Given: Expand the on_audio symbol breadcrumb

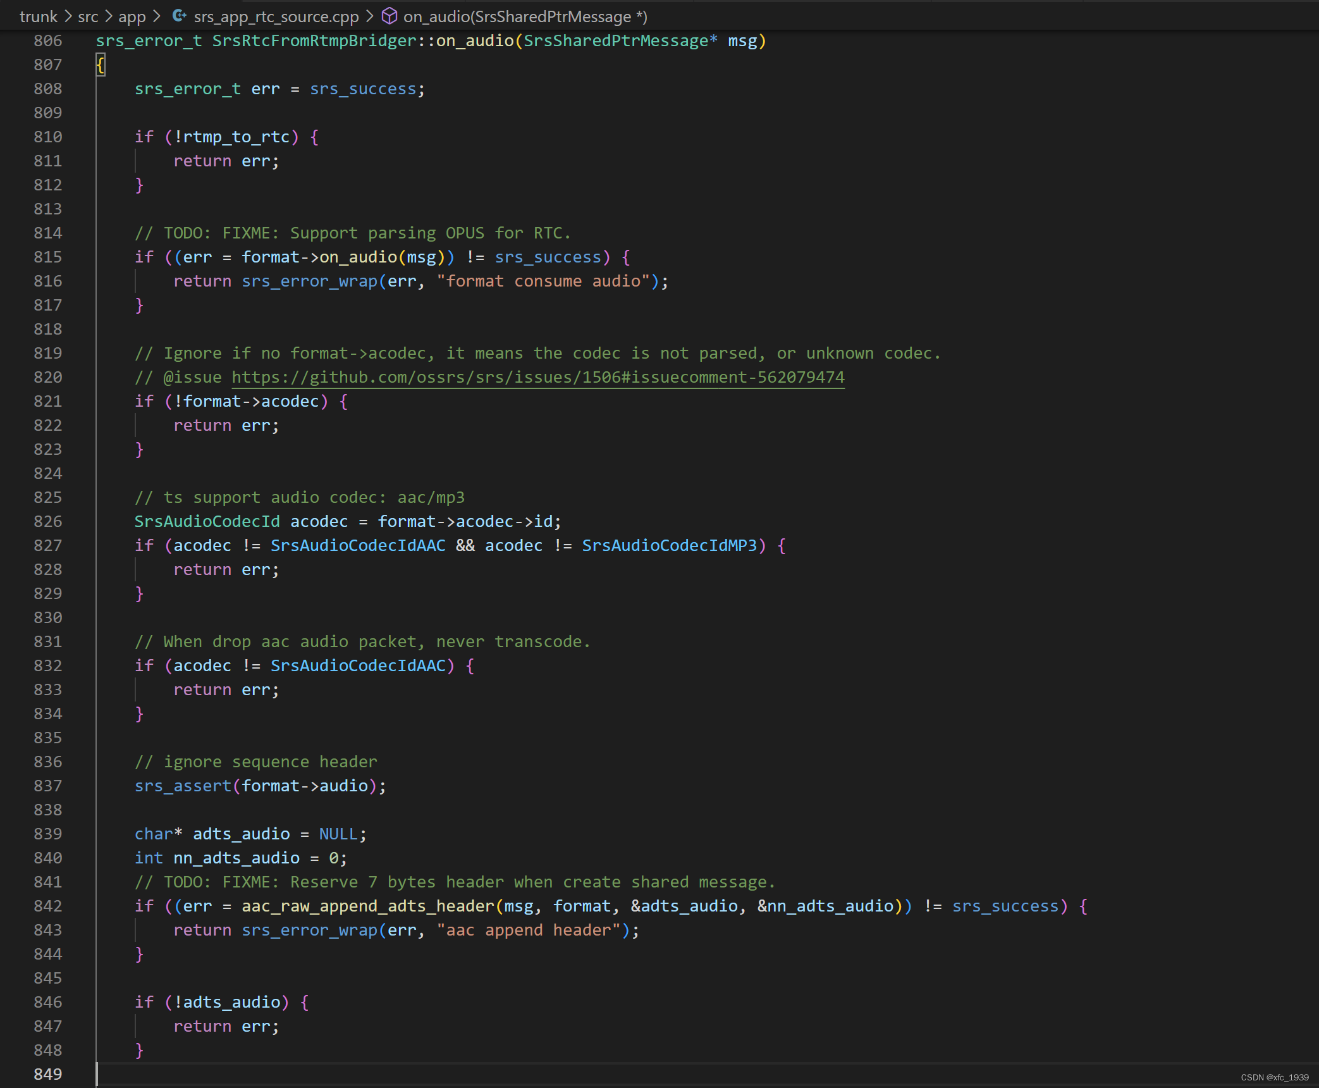Looking at the screenshot, I should [x=525, y=16].
